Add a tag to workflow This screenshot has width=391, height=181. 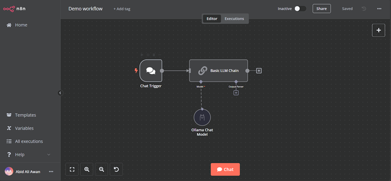122,9
